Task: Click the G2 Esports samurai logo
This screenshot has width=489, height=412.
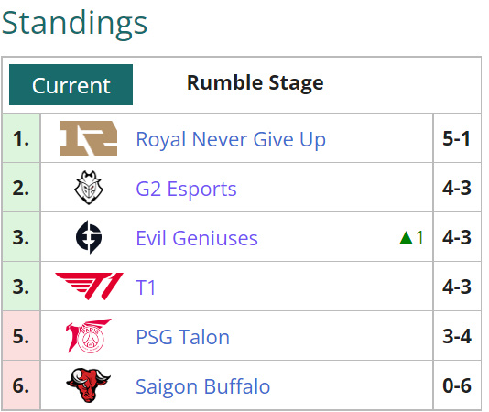Action: click(89, 188)
